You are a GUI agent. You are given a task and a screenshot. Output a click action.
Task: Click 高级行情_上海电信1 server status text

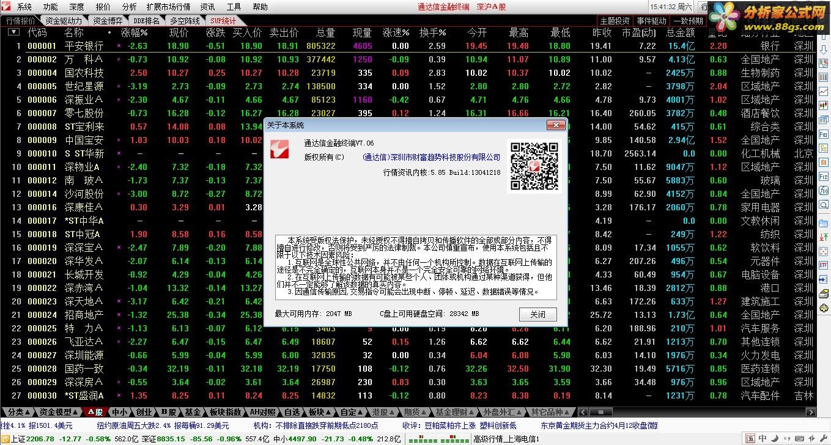(x=506, y=439)
